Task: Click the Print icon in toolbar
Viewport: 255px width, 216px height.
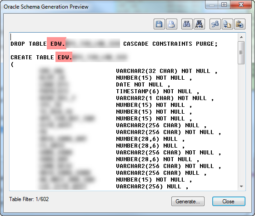Action: tap(171, 24)
